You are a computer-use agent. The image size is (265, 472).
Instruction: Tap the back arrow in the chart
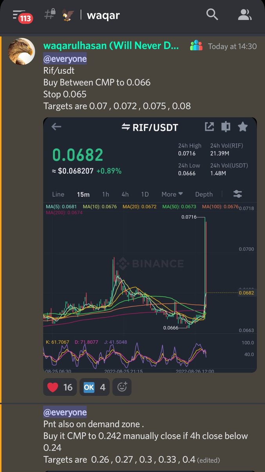click(x=56, y=127)
